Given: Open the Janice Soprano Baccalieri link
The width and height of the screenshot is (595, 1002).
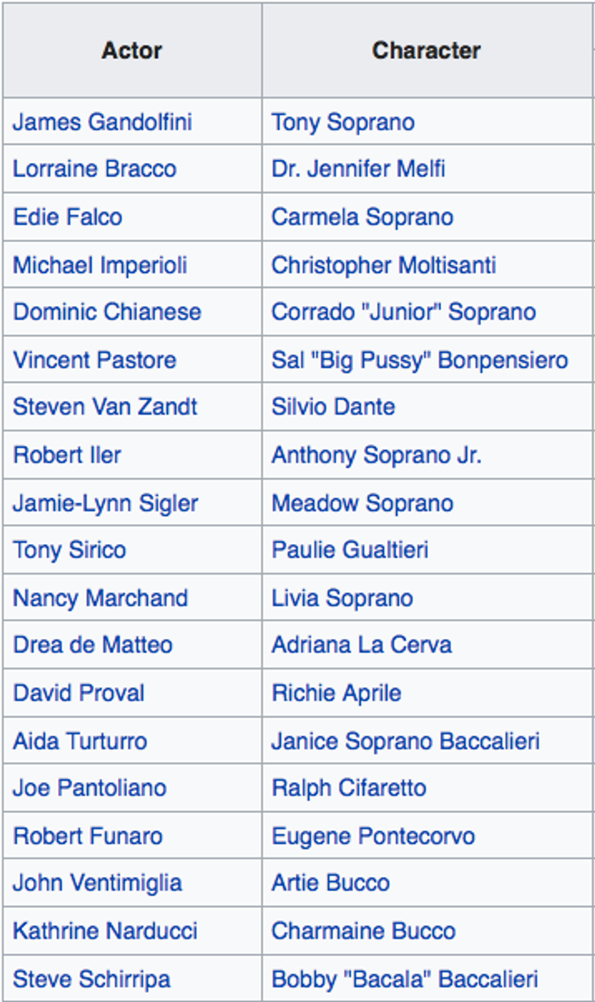Looking at the screenshot, I should click(x=405, y=741).
